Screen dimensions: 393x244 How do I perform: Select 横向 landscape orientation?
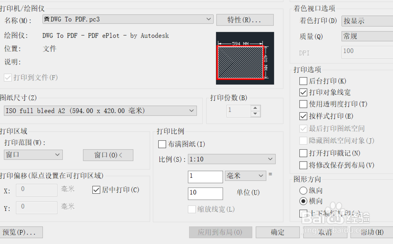[x=303, y=201]
